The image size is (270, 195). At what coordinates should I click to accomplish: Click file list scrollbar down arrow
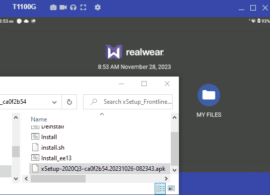pyautogui.click(x=174, y=170)
